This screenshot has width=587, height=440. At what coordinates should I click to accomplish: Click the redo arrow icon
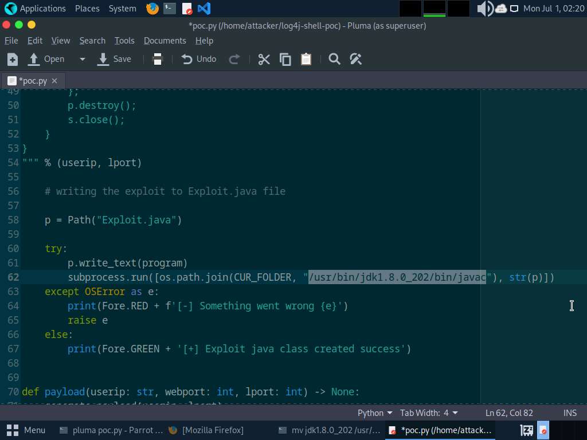pyautogui.click(x=234, y=59)
